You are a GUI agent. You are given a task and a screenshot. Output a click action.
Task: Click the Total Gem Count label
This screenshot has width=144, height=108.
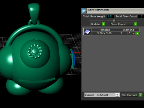(x=126, y=16)
